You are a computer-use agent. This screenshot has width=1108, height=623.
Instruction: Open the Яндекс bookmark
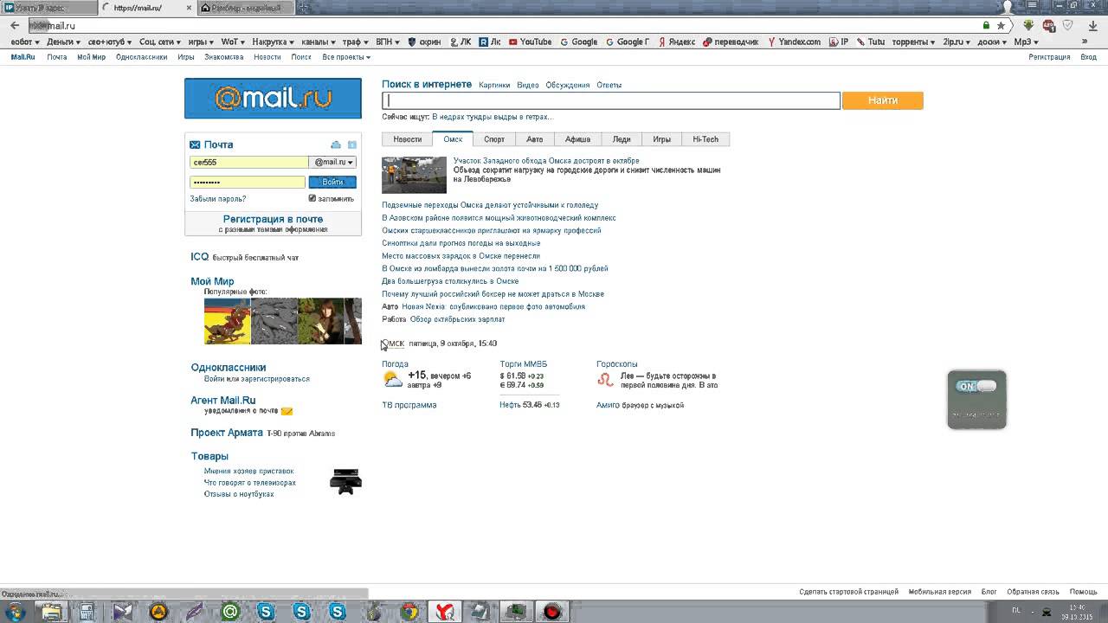[676, 42]
